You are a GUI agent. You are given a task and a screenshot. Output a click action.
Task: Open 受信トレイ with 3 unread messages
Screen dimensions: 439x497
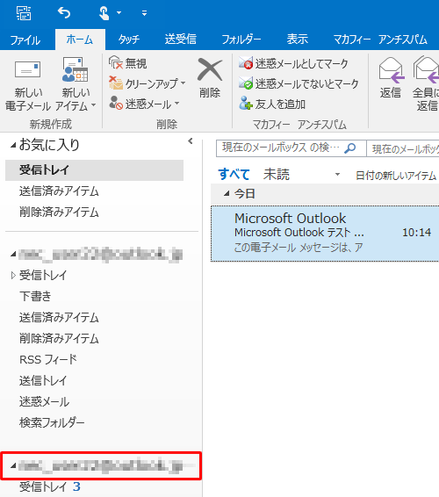[50, 486]
